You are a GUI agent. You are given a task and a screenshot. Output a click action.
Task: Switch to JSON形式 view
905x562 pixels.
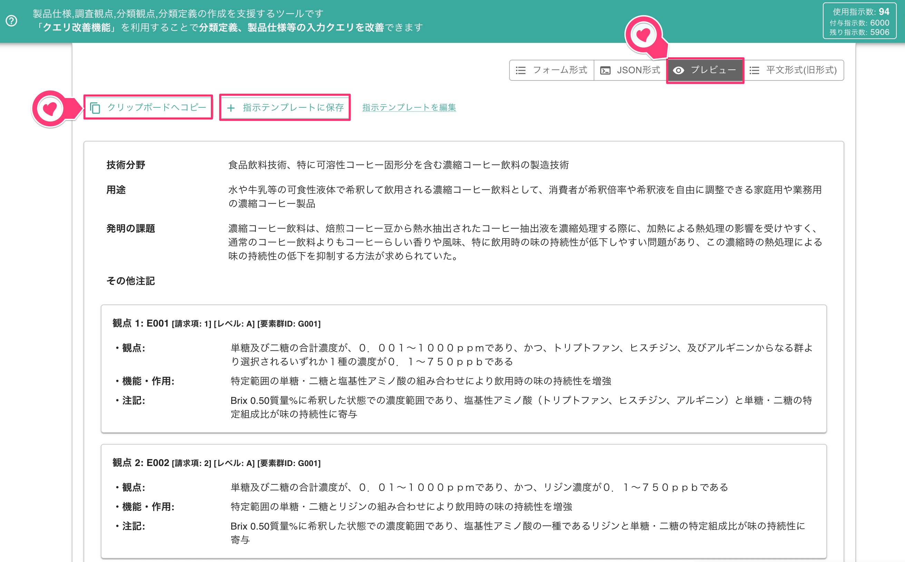click(630, 70)
